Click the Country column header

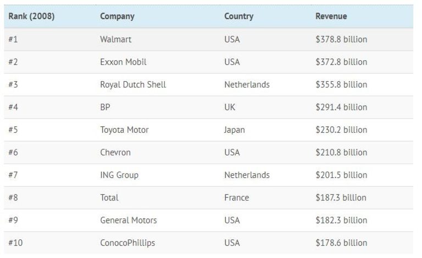click(238, 16)
